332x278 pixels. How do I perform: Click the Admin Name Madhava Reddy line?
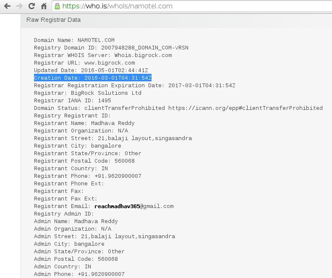pyautogui.click(x=76, y=221)
